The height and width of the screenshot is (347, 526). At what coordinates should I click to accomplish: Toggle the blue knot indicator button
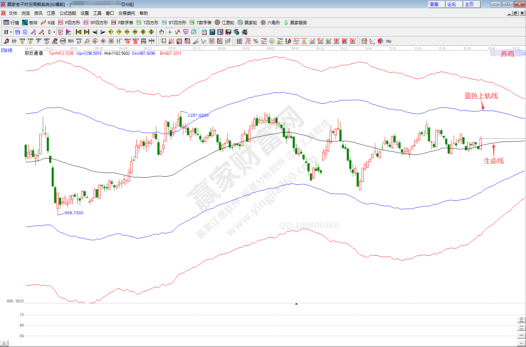pos(18,32)
